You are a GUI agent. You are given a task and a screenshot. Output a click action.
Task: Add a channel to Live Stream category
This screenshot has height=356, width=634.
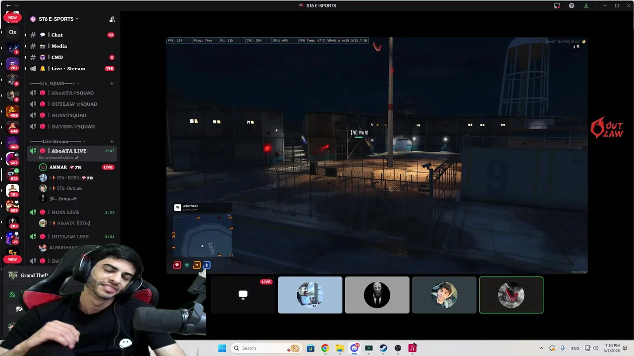(112, 141)
